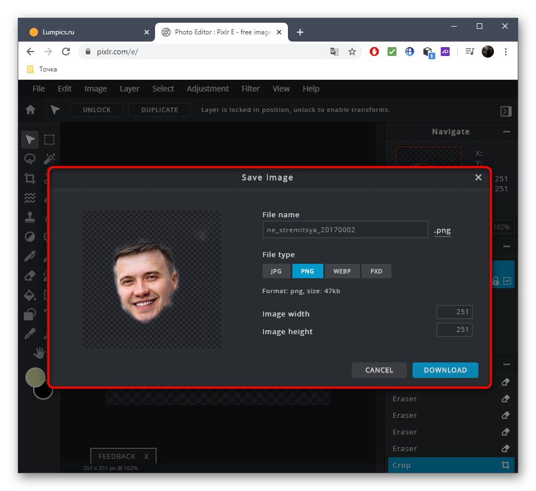Open the Adjustment menu
This screenshot has width=536, height=491.
tap(208, 89)
